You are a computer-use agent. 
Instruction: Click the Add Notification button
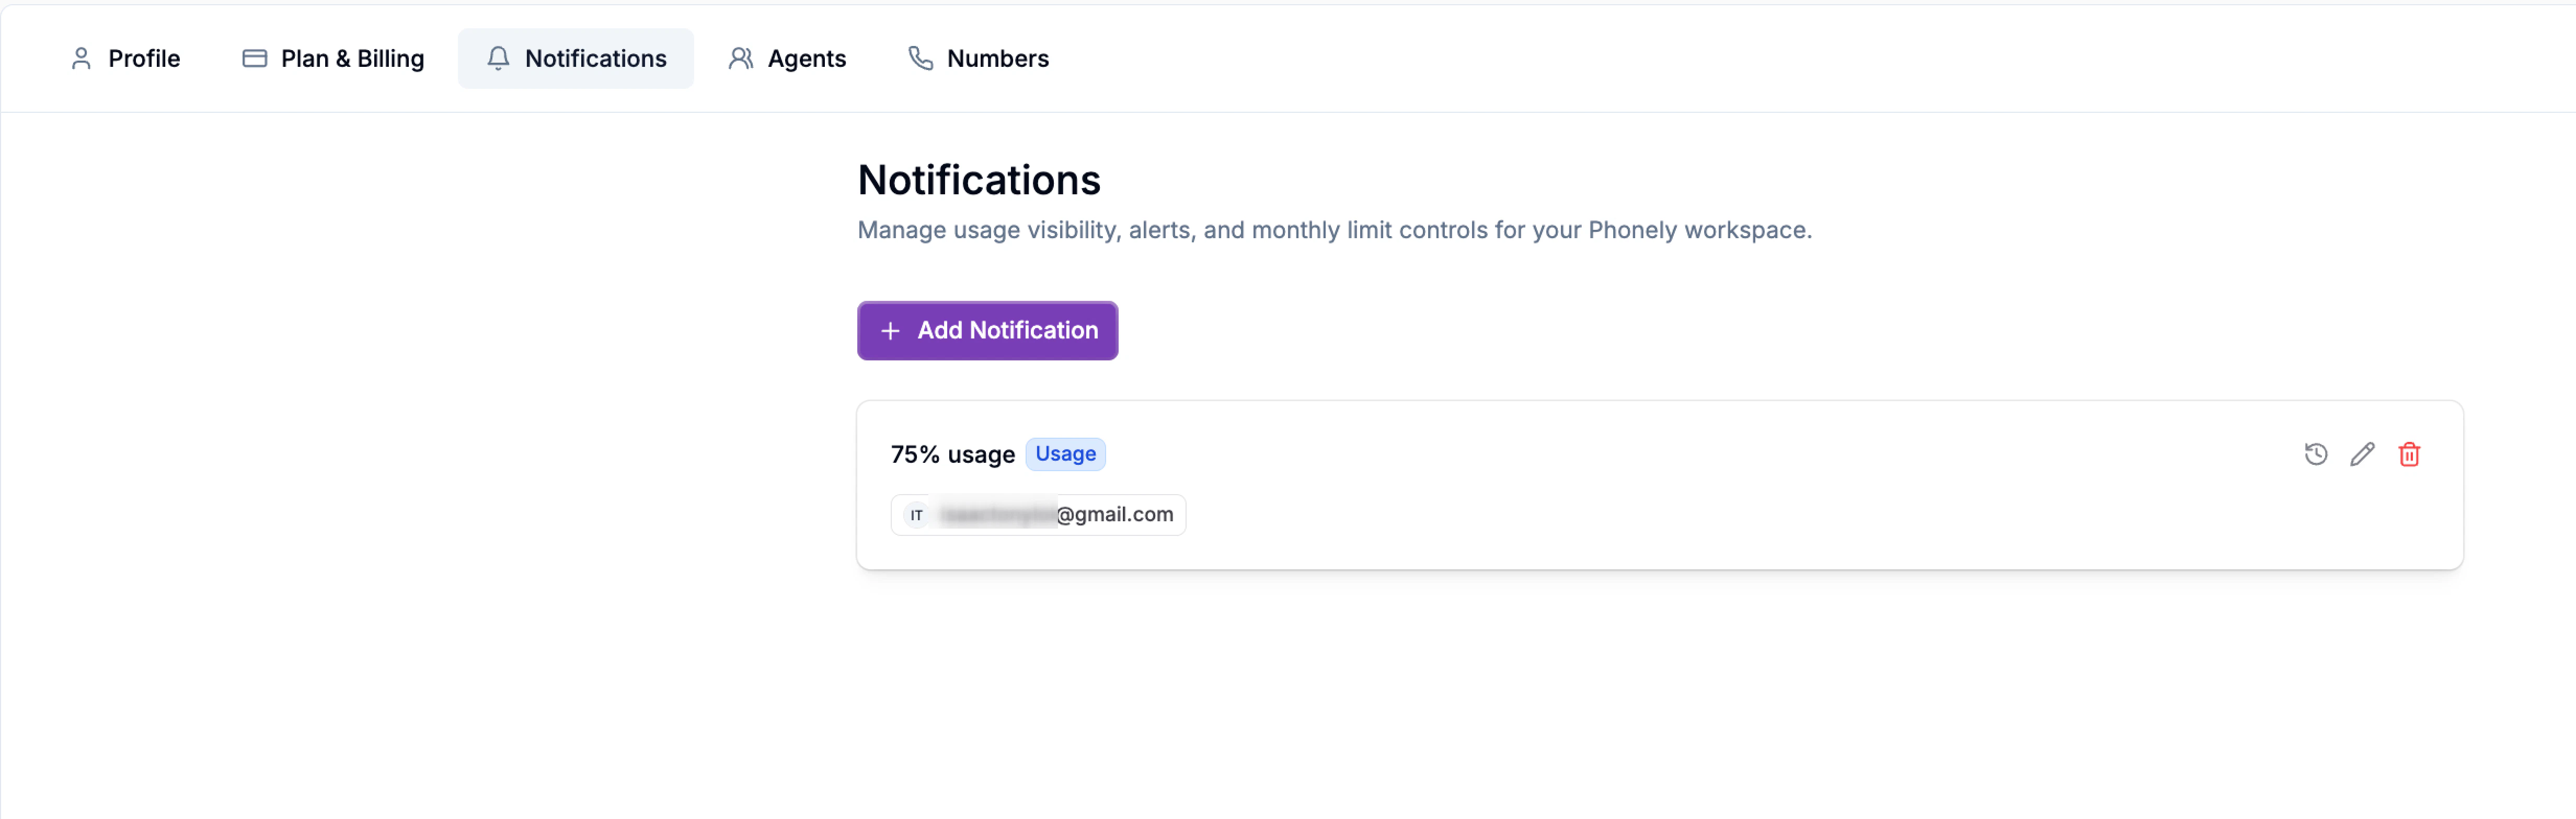coord(986,331)
